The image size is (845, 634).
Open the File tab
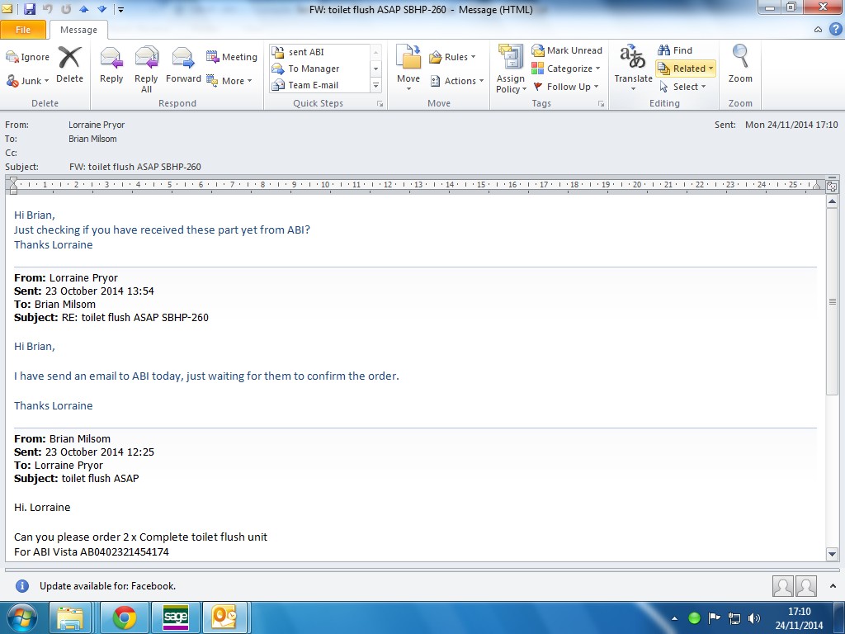tap(23, 30)
